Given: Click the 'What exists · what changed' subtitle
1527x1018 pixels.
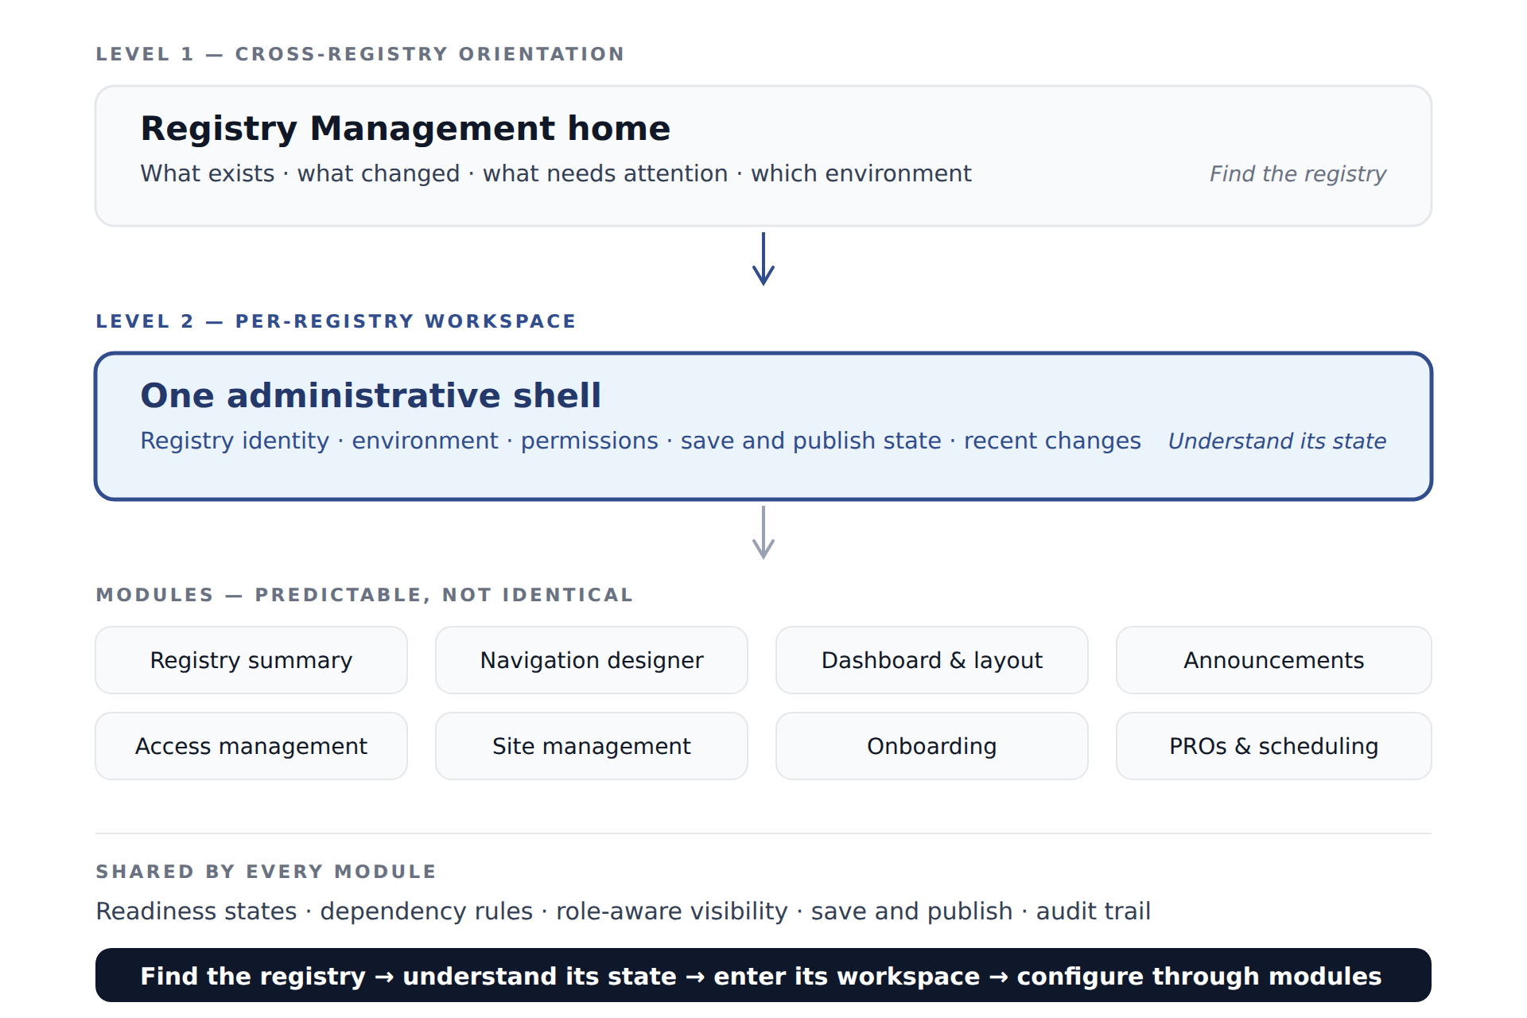Looking at the screenshot, I should 556,173.
